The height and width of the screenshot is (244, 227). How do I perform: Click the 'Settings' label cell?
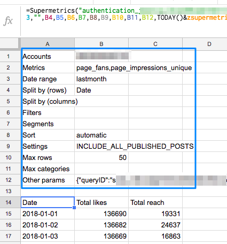pyautogui.click(x=48, y=147)
